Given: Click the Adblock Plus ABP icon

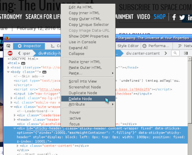Looking at the screenshot, I should coord(10,53).
